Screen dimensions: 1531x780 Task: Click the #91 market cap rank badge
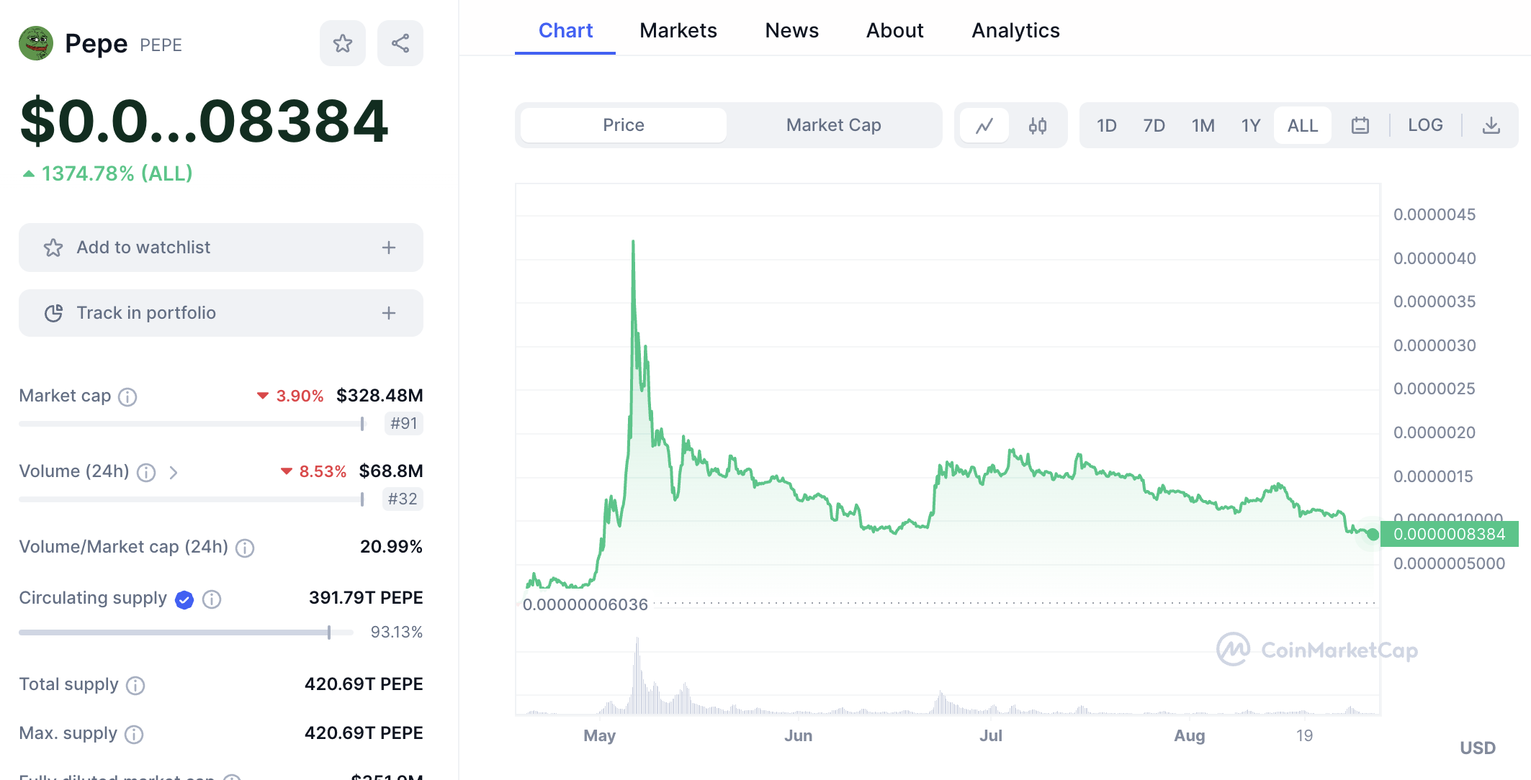click(x=403, y=424)
